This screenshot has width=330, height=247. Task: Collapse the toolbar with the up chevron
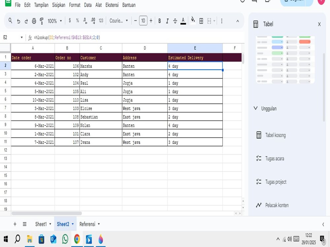238,21
